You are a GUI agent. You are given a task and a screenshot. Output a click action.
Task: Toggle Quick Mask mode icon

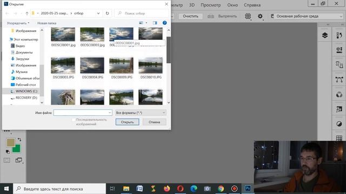[x=7, y=160]
